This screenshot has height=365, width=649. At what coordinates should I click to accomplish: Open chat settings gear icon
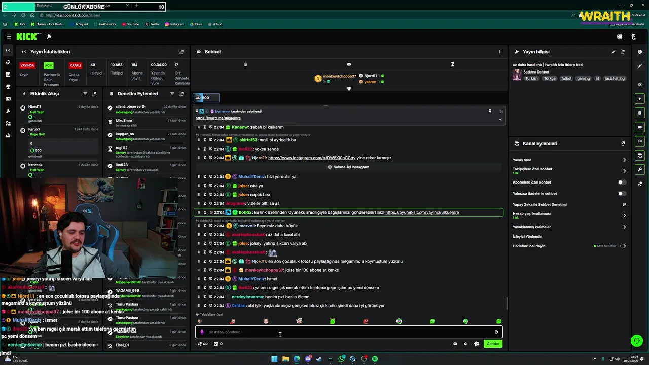465,344
